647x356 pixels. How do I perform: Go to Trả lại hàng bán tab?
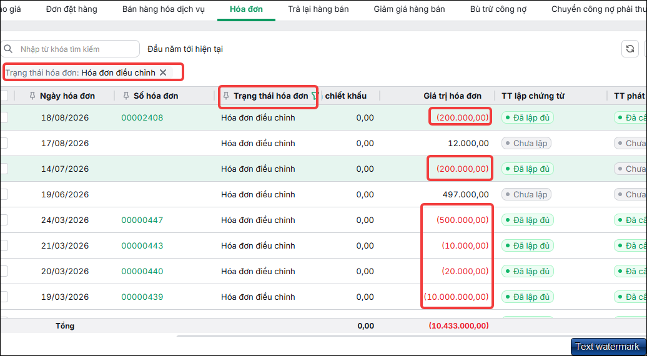(x=318, y=9)
